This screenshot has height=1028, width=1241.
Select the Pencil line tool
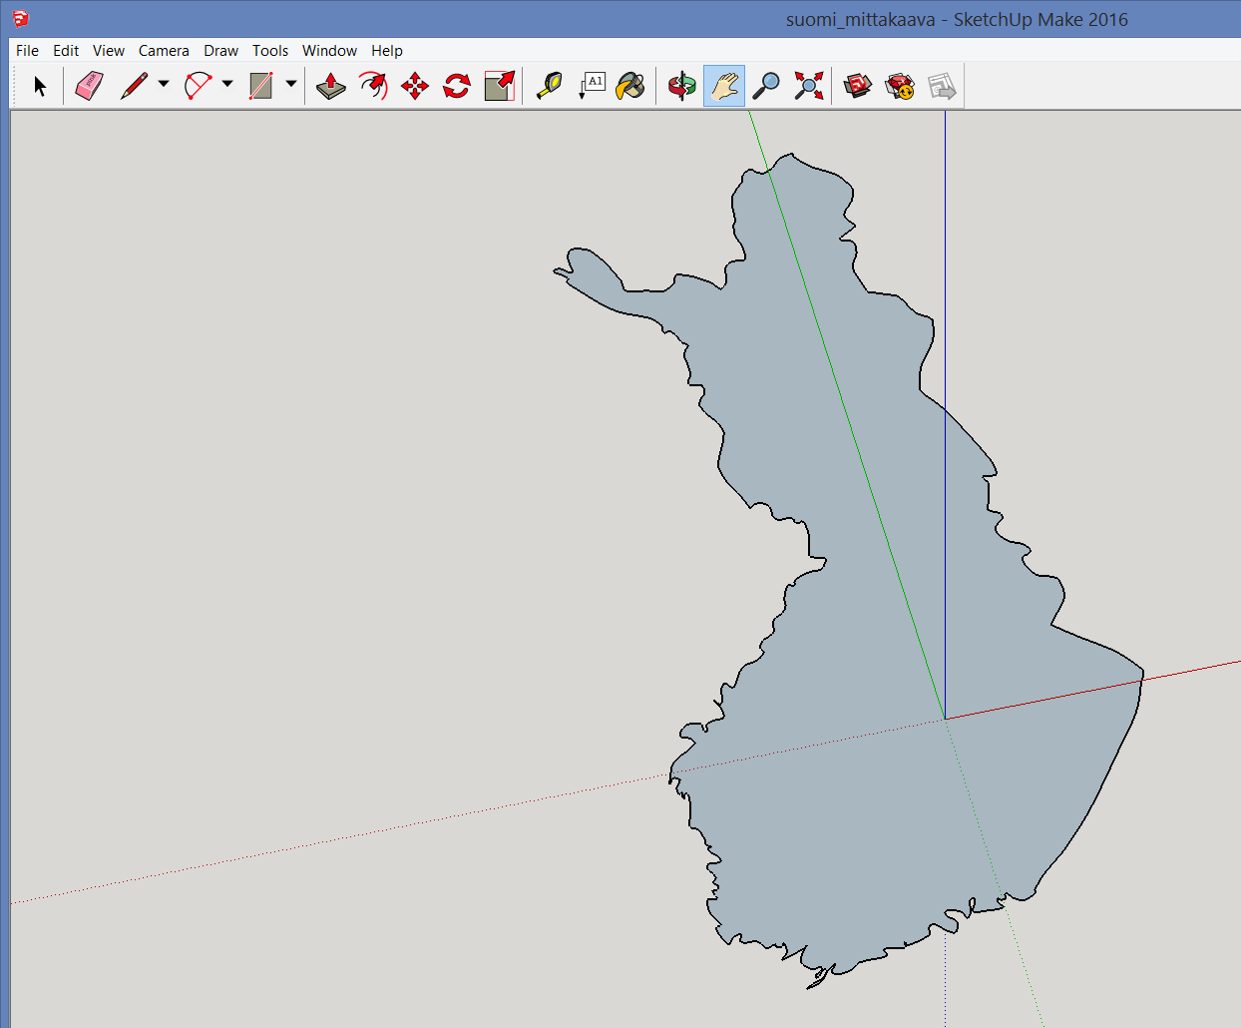134,87
